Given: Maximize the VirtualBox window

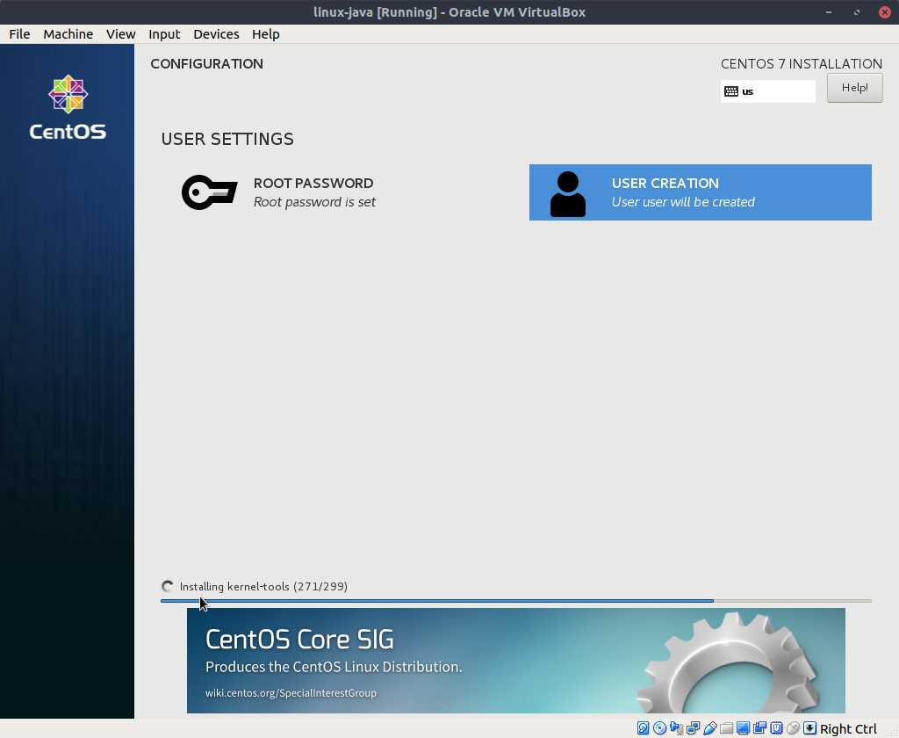Looking at the screenshot, I should (x=857, y=12).
